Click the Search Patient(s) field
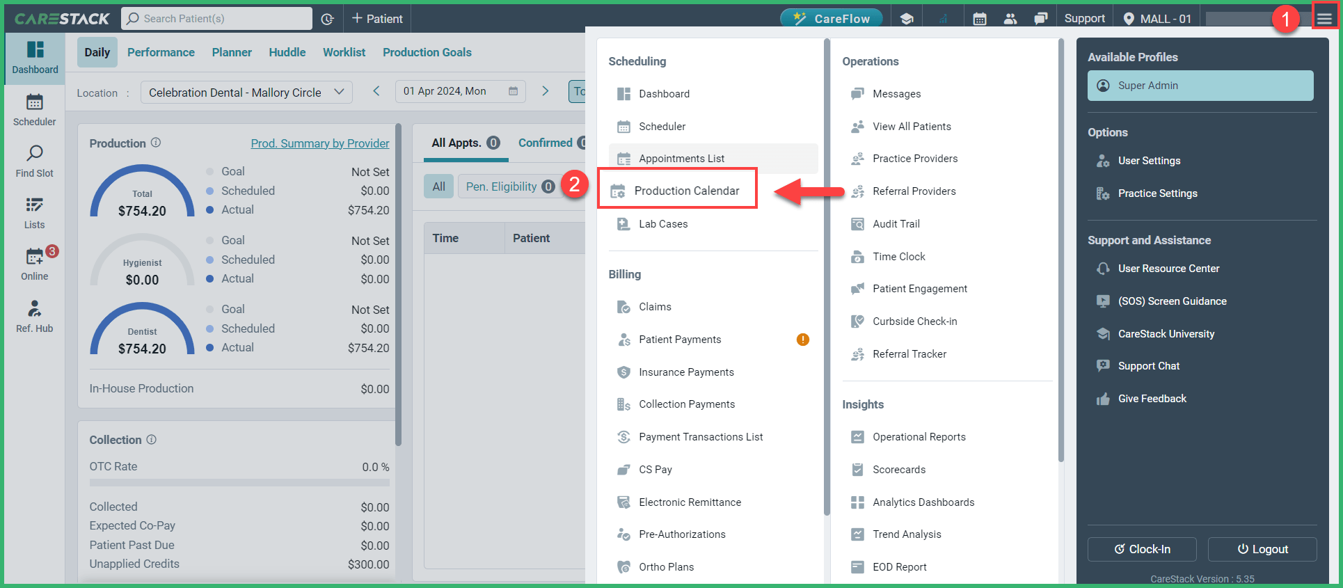Image resolution: width=1343 pixels, height=588 pixels. point(216,19)
